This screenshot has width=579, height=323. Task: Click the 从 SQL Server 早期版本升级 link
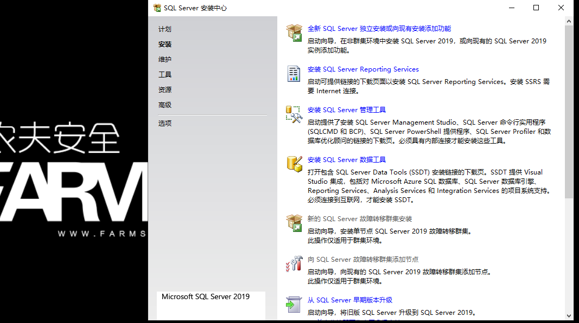click(x=351, y=300)
